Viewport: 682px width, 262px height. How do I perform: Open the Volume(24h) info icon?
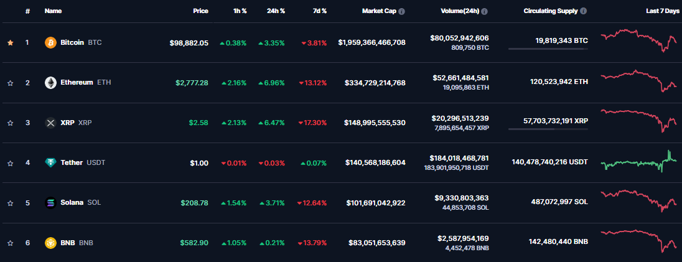484,11
